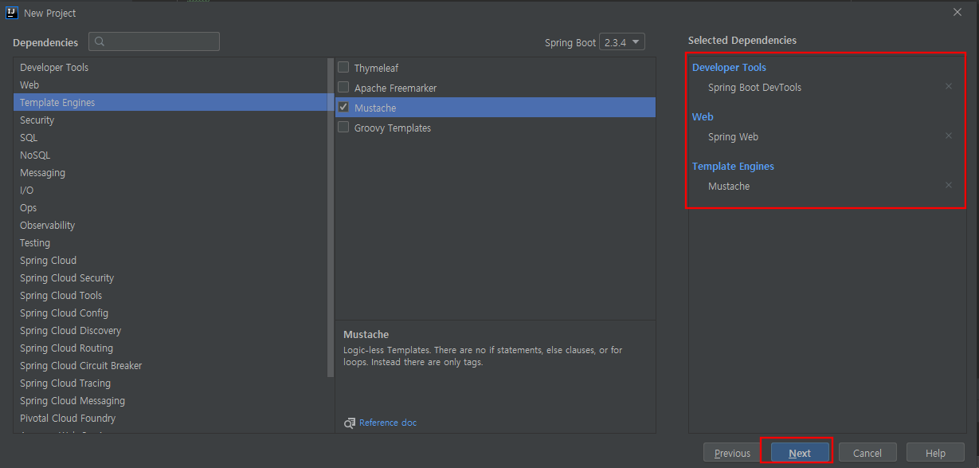Remove Spring Web with its X icon

pyautogui.click(x=948, y=136)
